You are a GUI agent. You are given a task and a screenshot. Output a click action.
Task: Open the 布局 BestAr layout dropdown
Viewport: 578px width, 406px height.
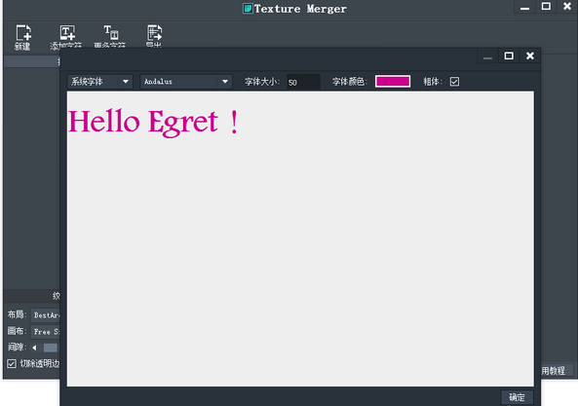(45, 315)
